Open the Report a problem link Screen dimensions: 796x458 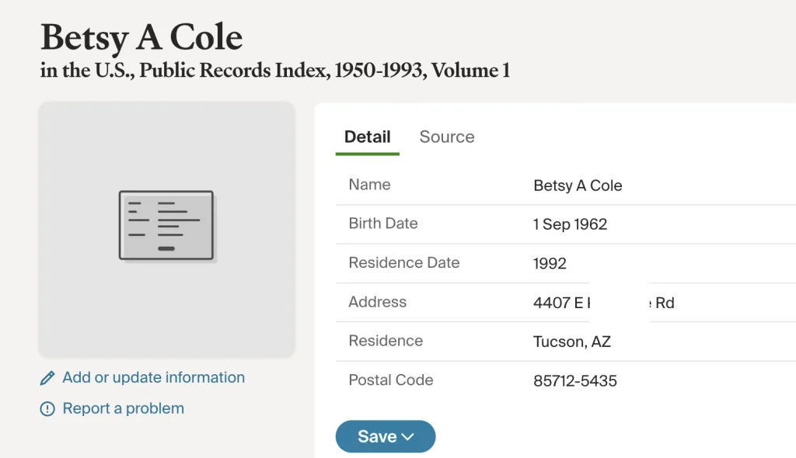tap(123, 408)
